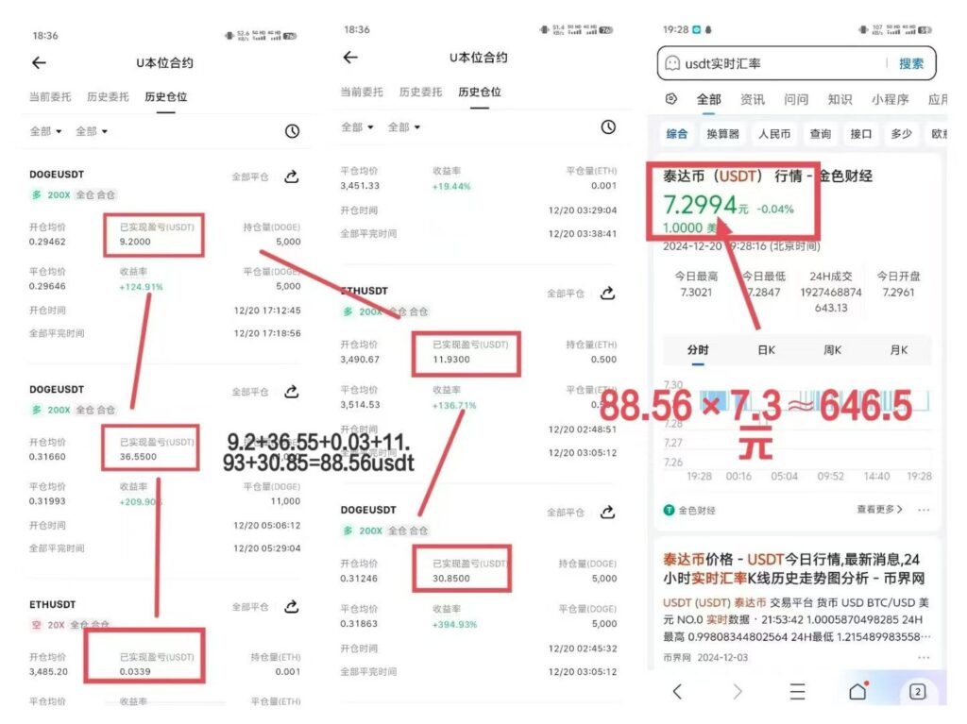The width and height of the screenshot is (967, 724).
Task: Switch to 历史委托 tab in middle screen
Action: click(x=420, y=92)
